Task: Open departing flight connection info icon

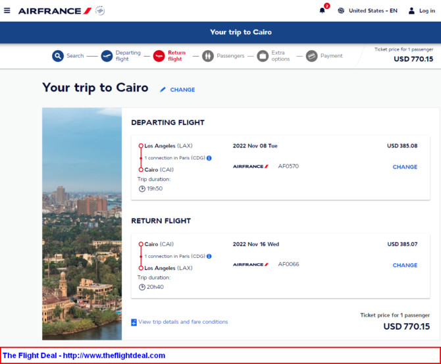Action: (x=209, y=158)
